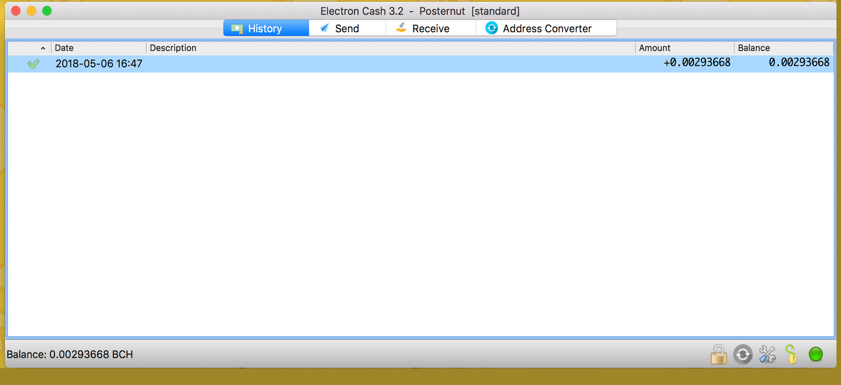The width and height of the screenshot is (841, 385).
Task: Sort by the Amount column header
Action: point(685,48)
